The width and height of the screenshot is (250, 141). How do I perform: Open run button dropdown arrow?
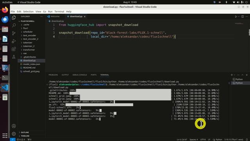(x=239, y=16)
